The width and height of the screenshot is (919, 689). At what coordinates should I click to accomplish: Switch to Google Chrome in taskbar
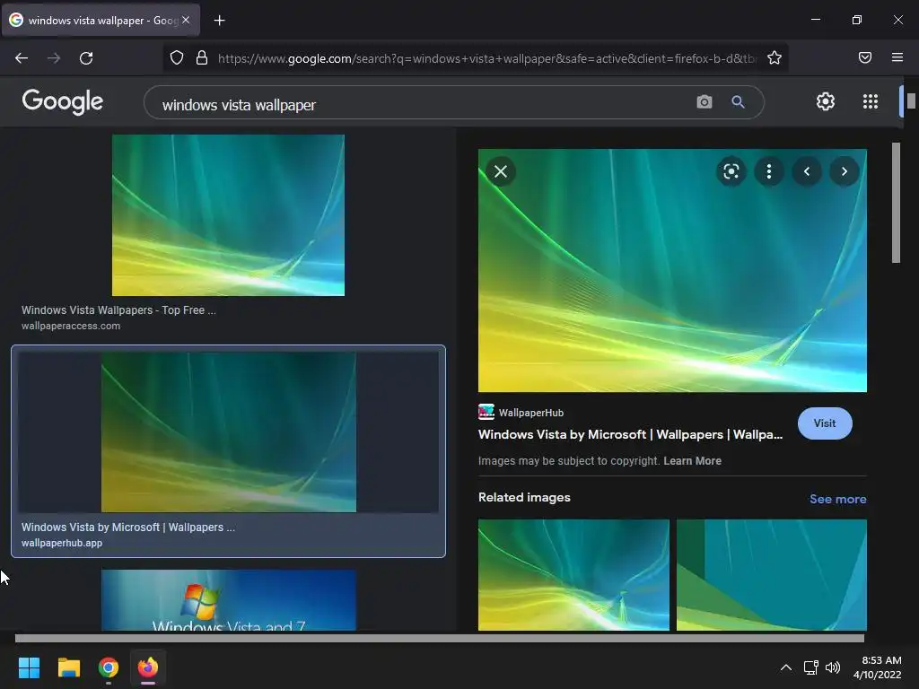[x=109, y=667]
